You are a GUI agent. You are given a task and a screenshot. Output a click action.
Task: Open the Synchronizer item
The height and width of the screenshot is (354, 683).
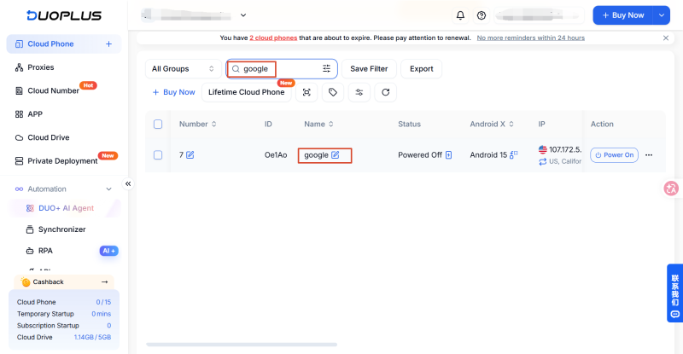61,229
